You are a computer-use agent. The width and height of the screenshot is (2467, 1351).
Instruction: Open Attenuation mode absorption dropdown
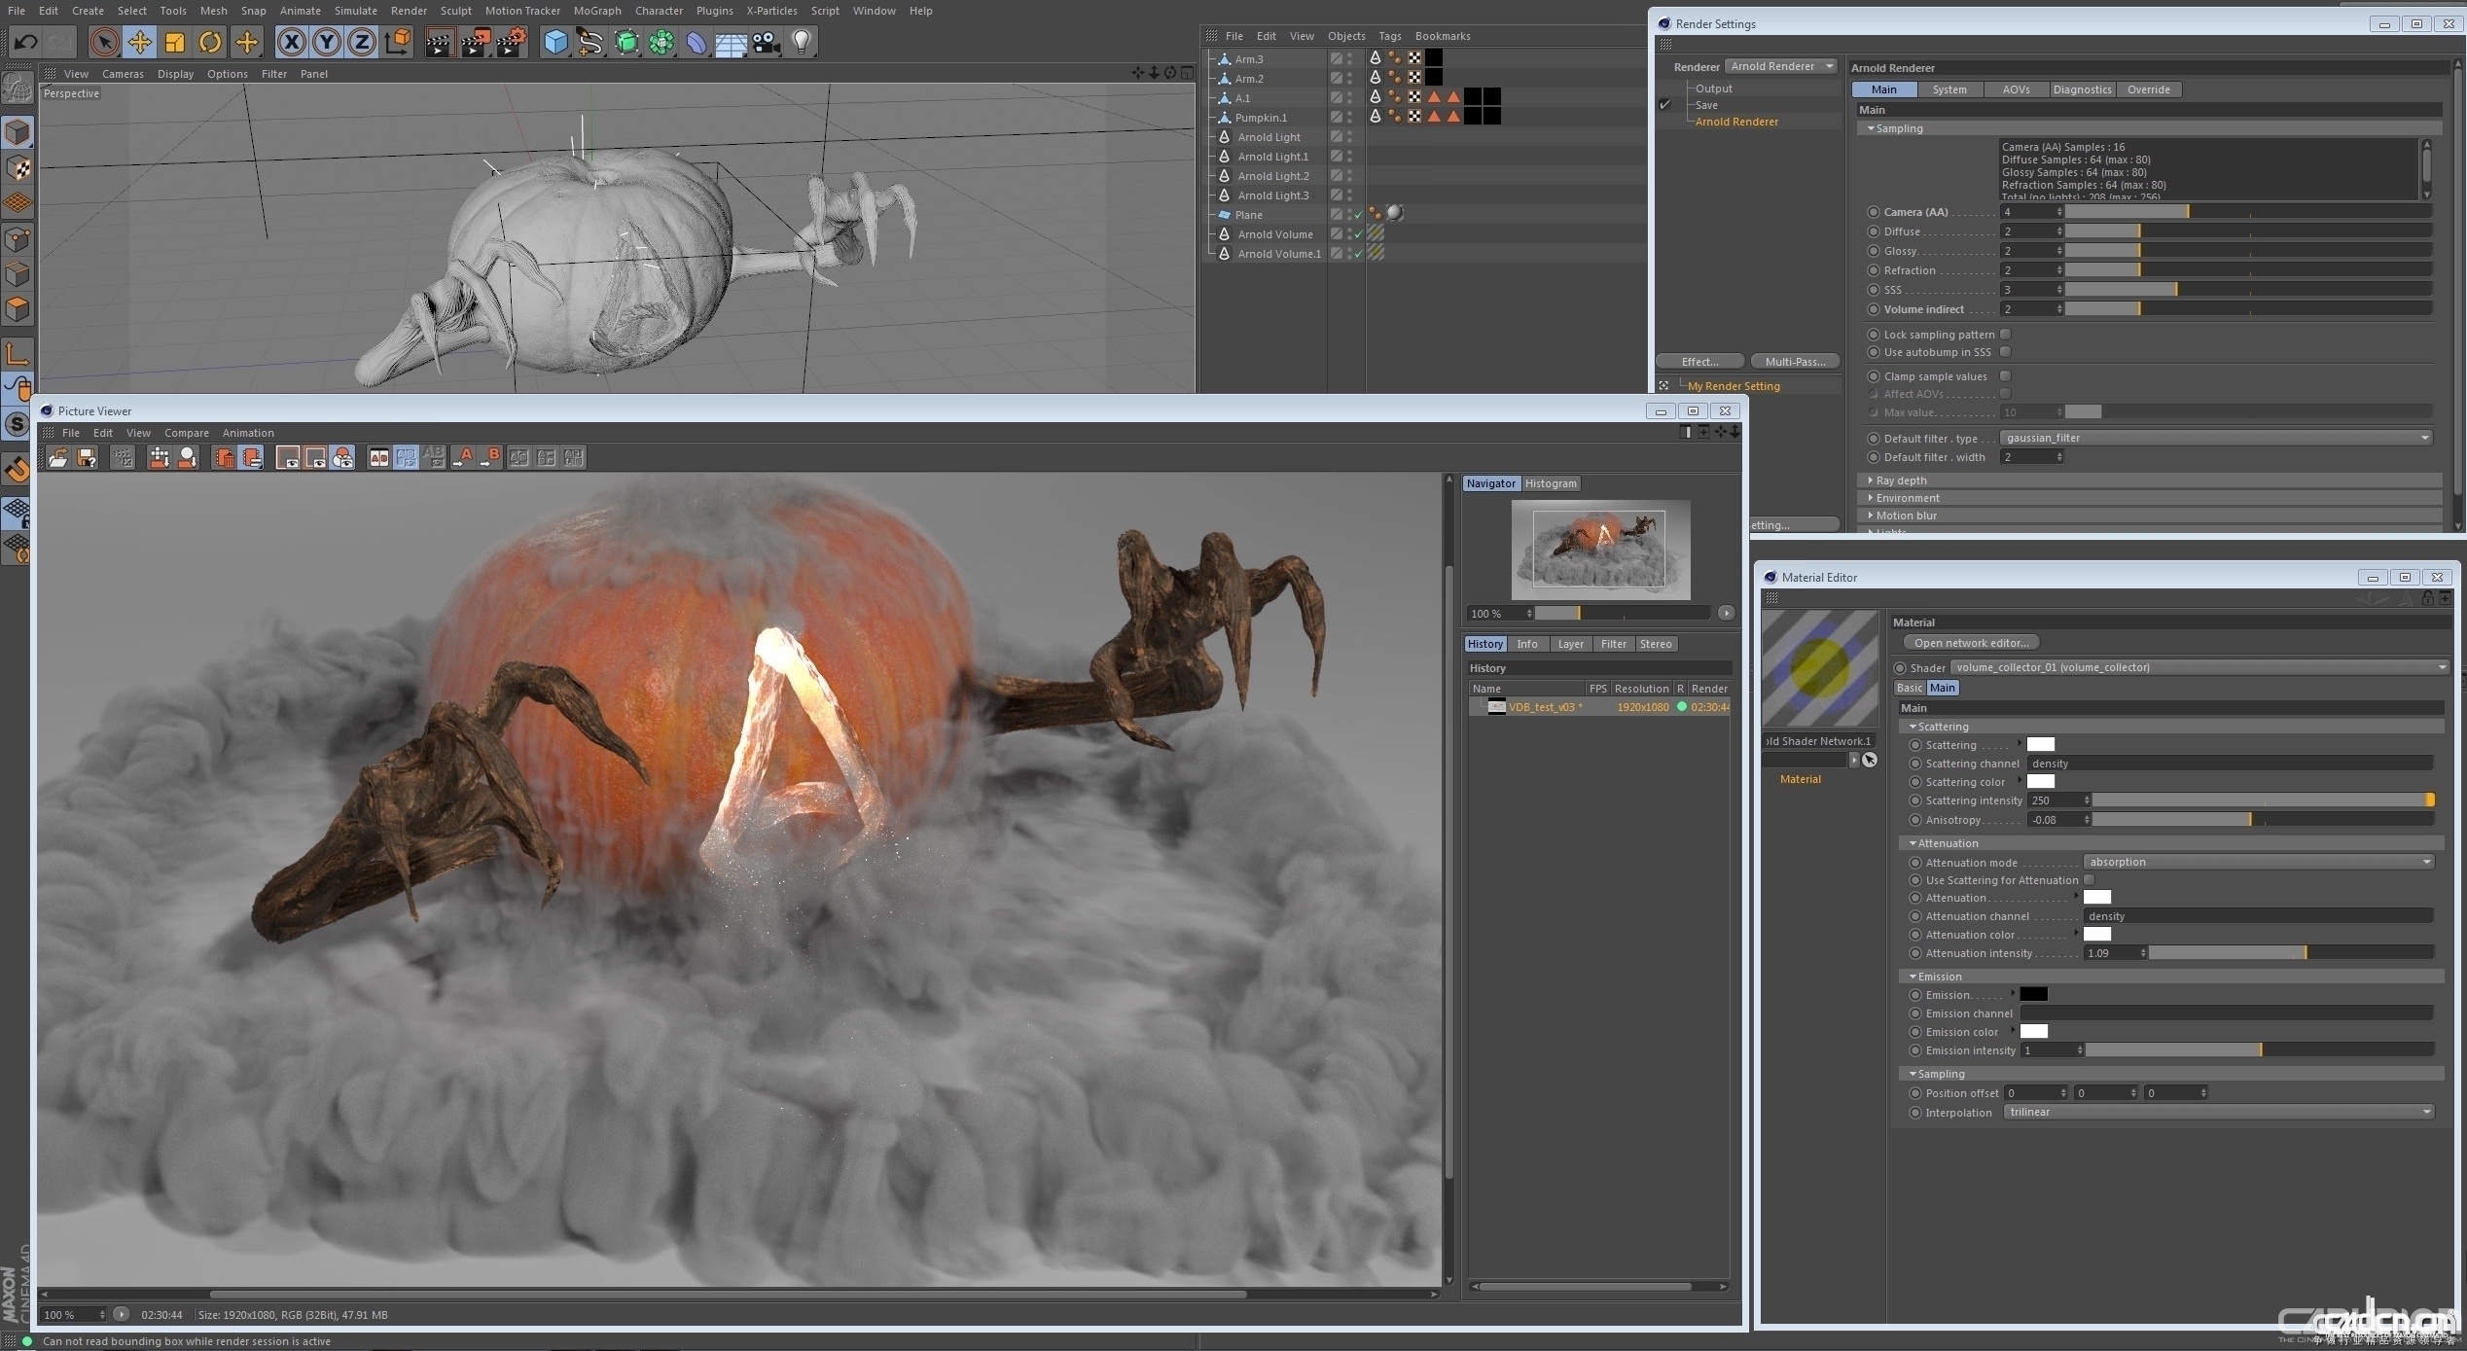(x=2259, y=862)
